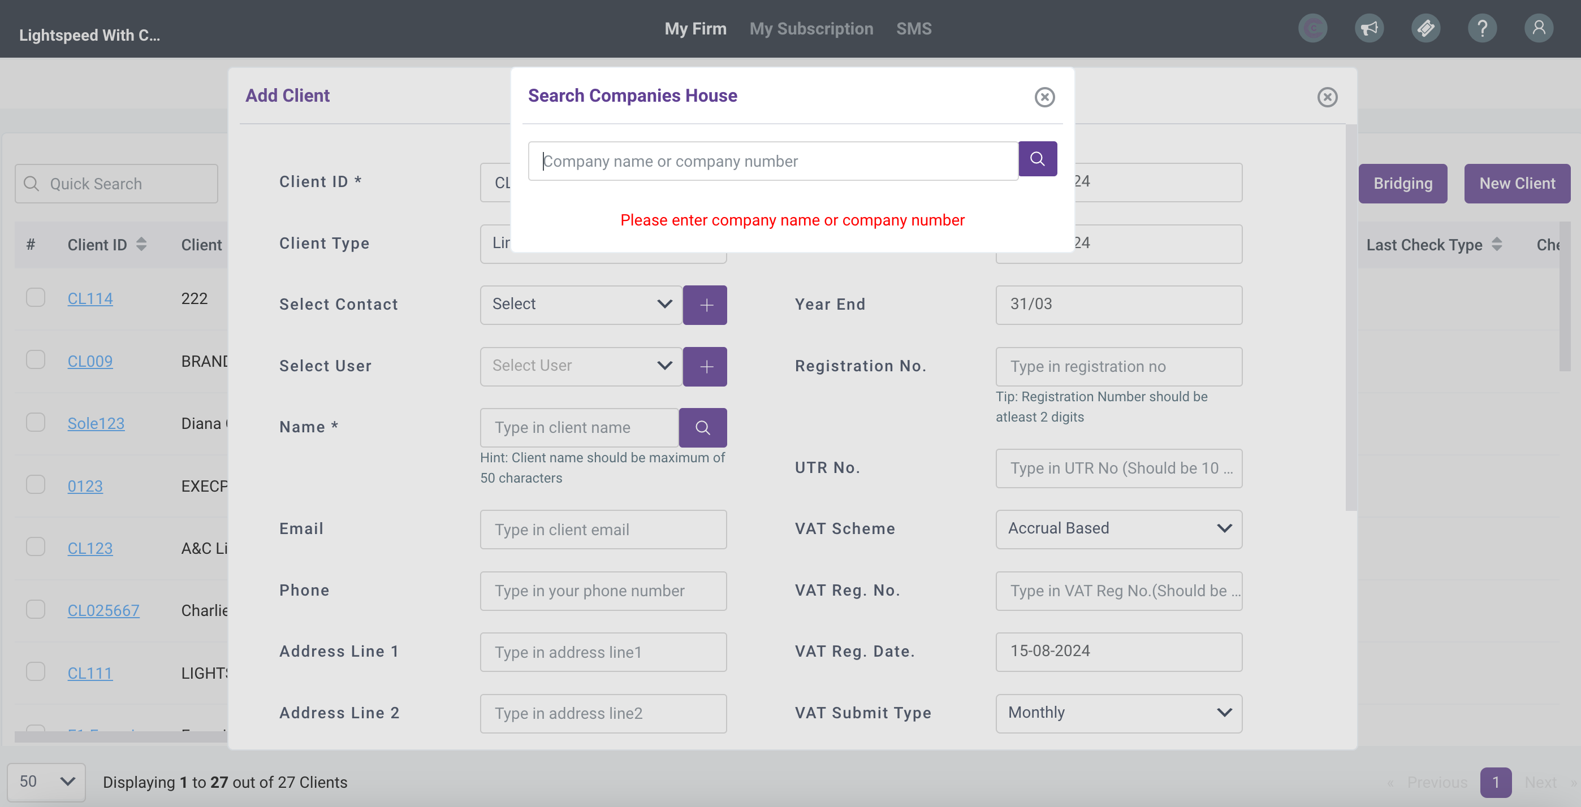Tick the checkbox for client CL114
This screenshot has height=807, width=1581.
(x=36, y=297)
